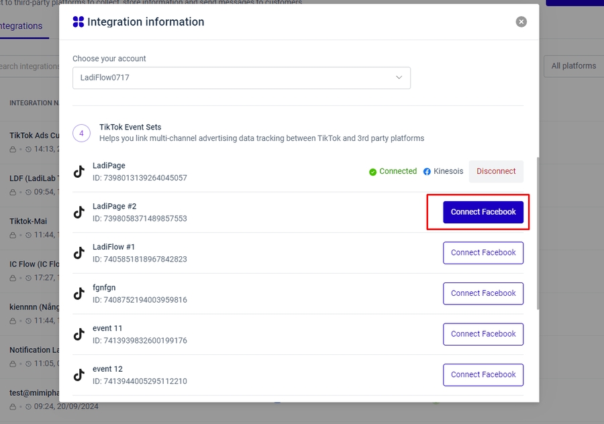This screenshot has height=424, width=604.
Task: Switch to the Integrations tab
Action: pos(21,26)
